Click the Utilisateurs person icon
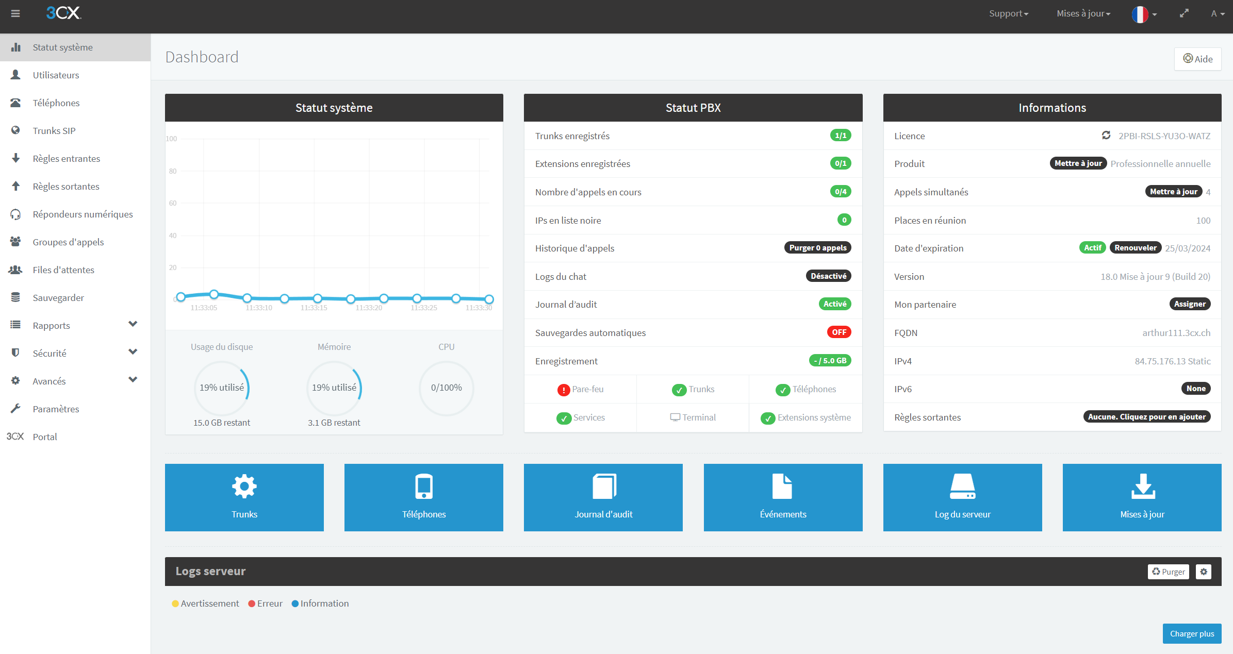Screen dimensions: 1233x654 (16, 75)
